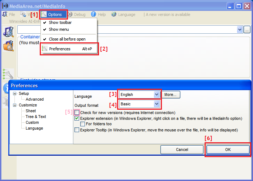Click the Container label text

[30, 37]
